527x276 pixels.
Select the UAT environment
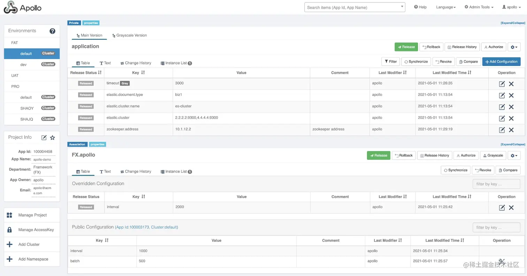tap(32, 76)
